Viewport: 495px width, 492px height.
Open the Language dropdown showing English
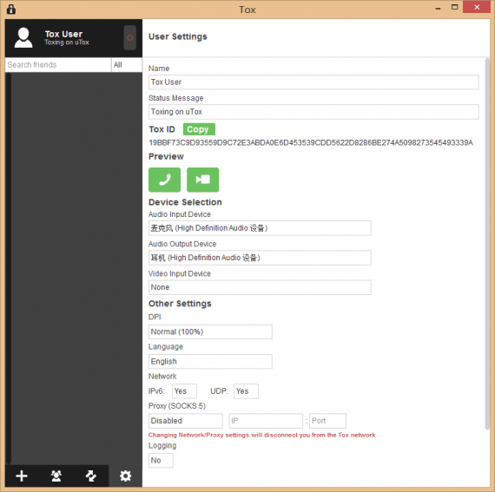(210, 362)
